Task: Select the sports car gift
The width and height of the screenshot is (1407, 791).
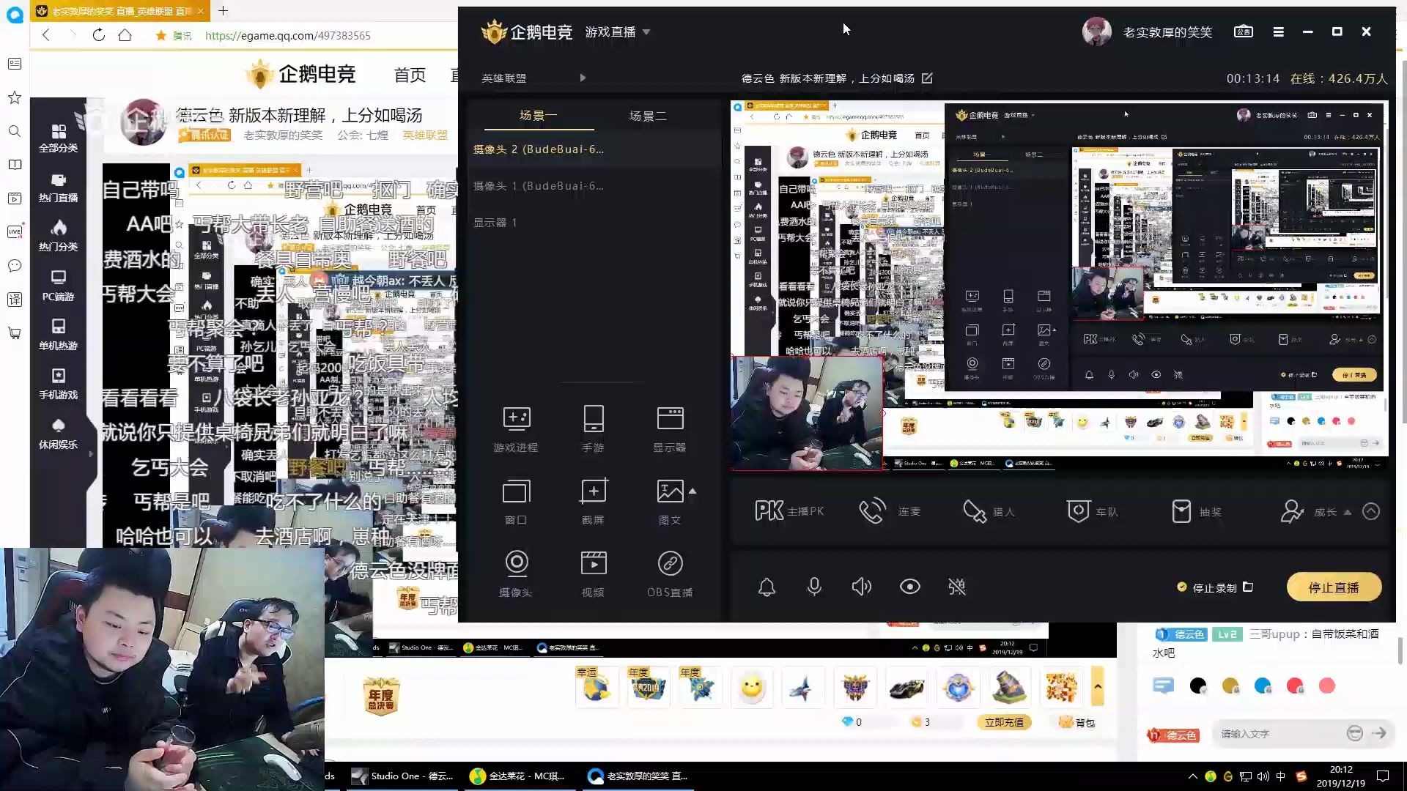Action: [x=906, y=687]
